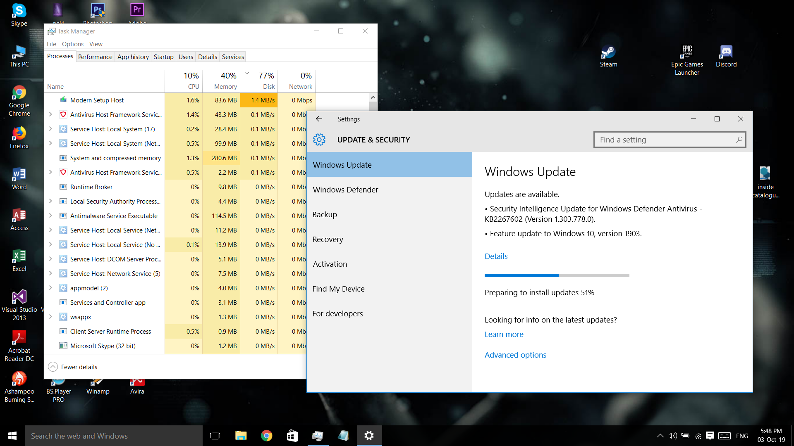Expand Antivirus Host Framework 43.3 MB row
Viewport: 794px width, 446px height.
(50, 114)
